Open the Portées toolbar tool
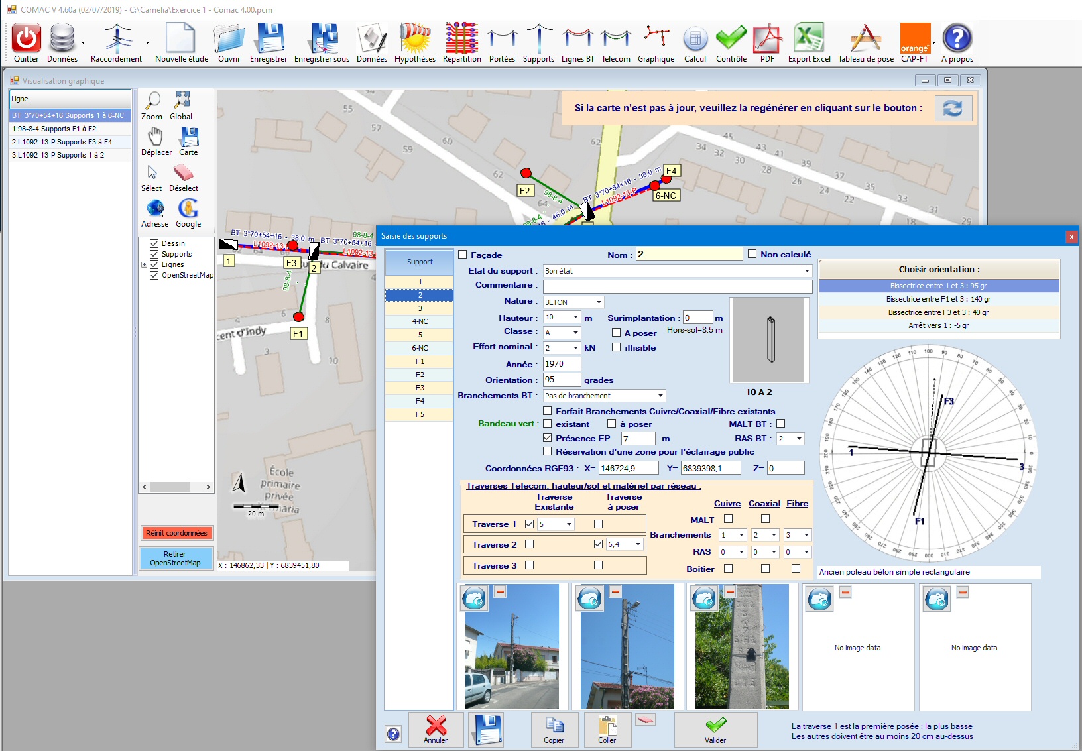1082x751 pixels. 502,38
